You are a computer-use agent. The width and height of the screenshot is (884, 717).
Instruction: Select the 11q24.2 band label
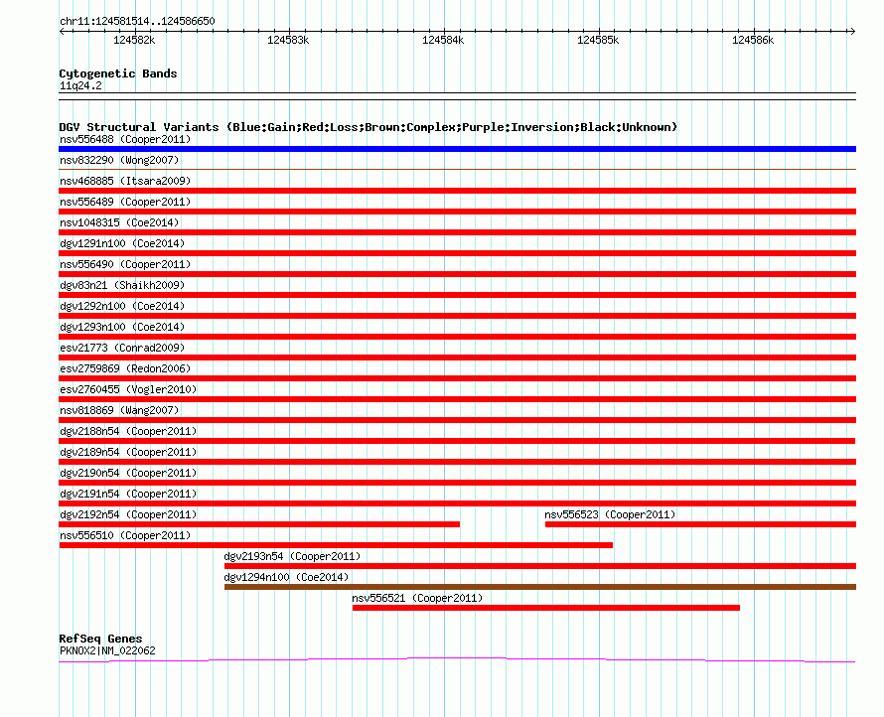pos(80,85)
